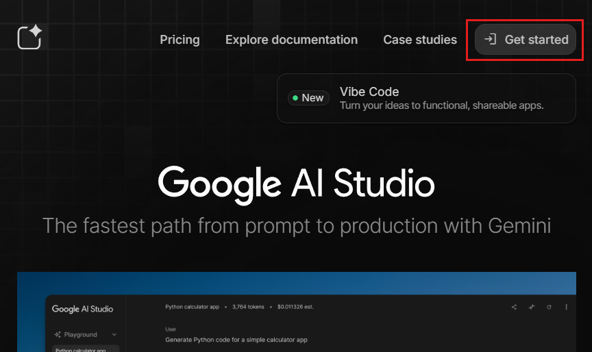Open Explore documentation link
This screenshot has height=352, width=592.
coord(291,40)
